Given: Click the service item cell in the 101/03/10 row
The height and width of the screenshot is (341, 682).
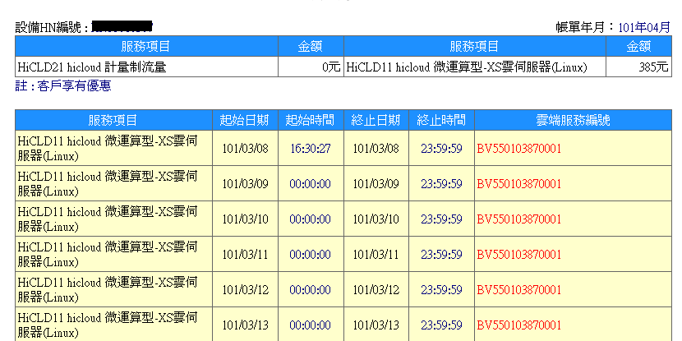Looking at the screenshot, I should (113, 219).
